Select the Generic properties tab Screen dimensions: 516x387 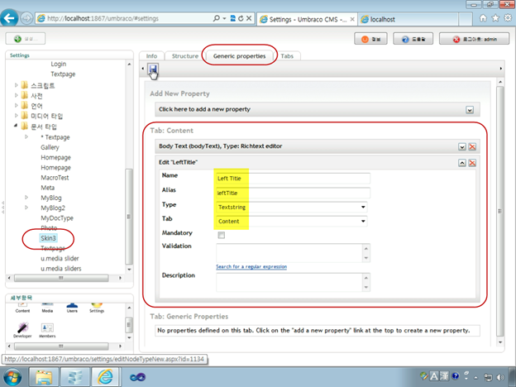tap(239, 56)
